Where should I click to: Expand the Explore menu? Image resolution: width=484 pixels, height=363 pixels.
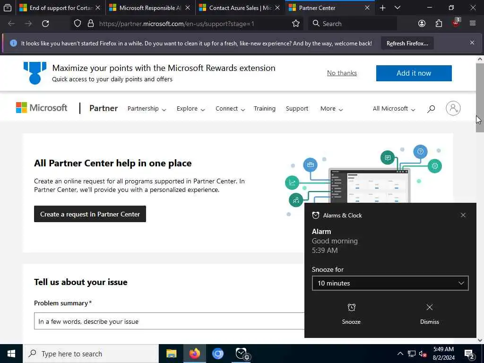(x=190, y=109)
